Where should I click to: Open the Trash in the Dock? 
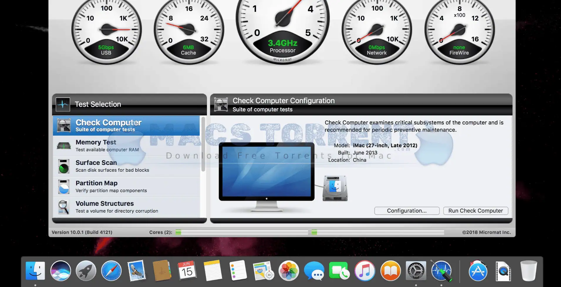pos(528,271)
